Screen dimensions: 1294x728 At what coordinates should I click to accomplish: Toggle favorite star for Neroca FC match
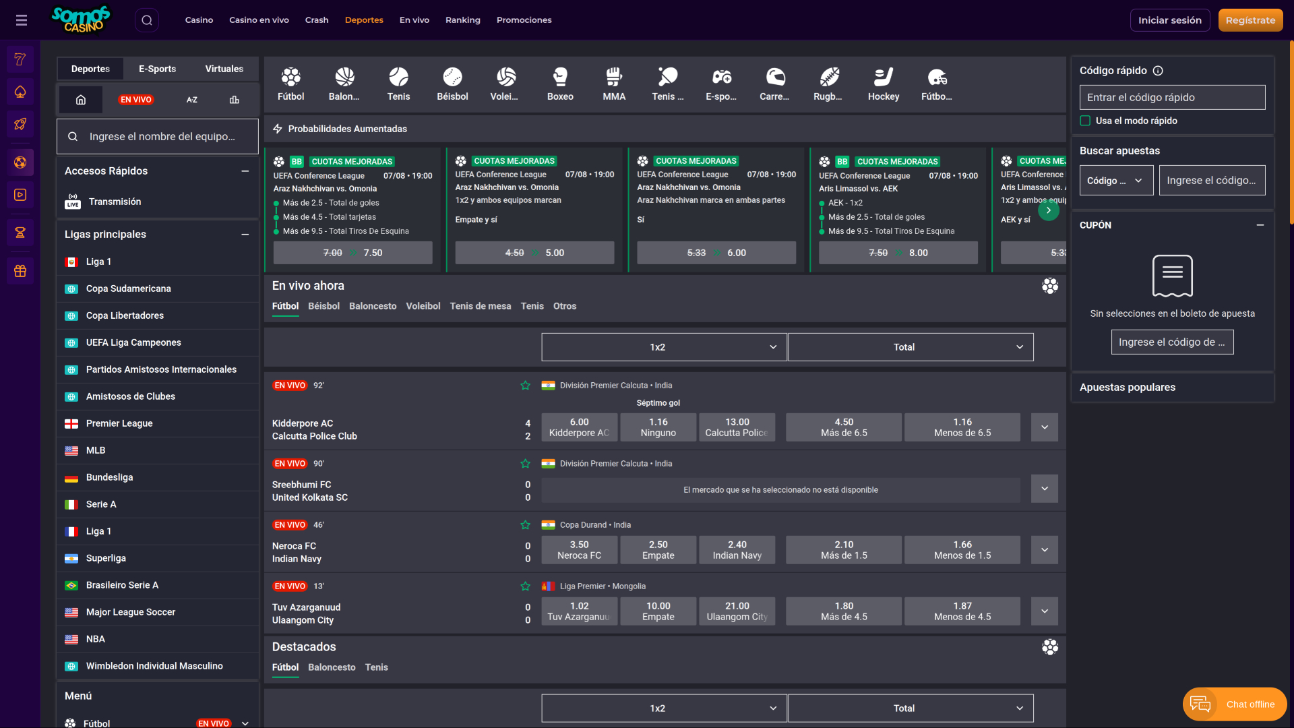pos(525,525)
